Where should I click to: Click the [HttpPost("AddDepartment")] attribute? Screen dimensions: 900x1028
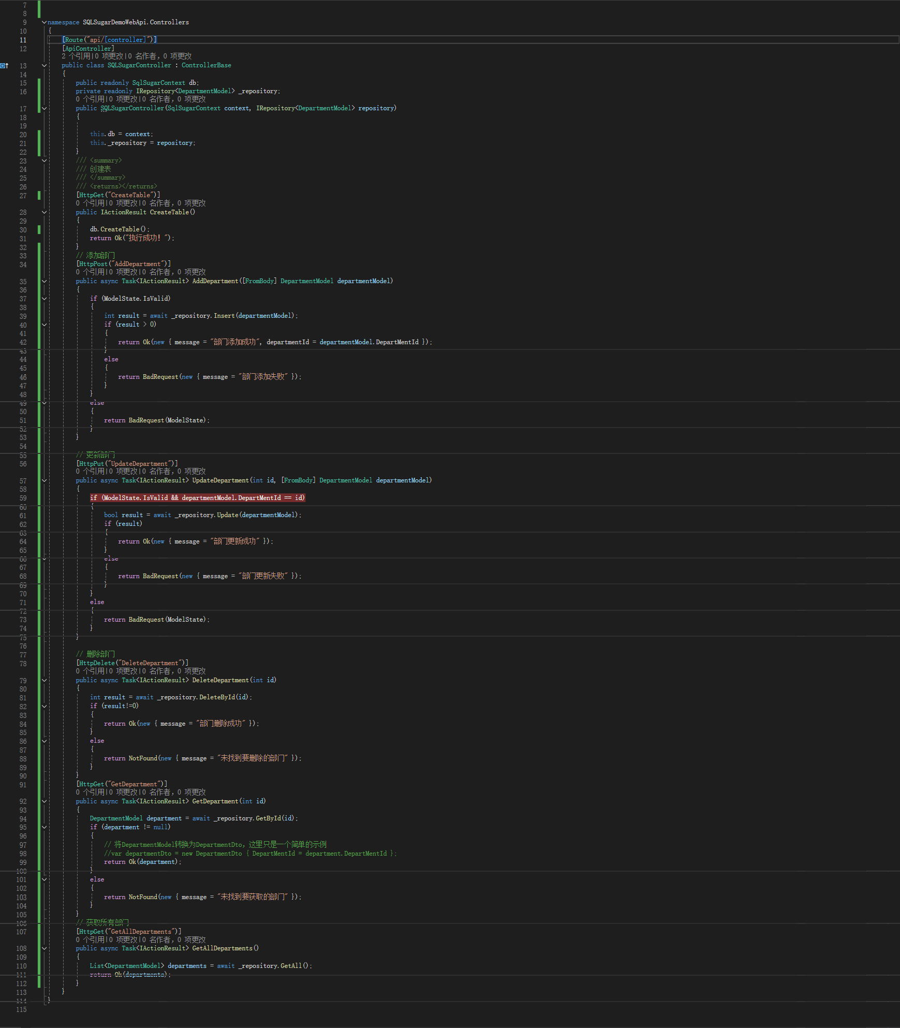(124, 264)
